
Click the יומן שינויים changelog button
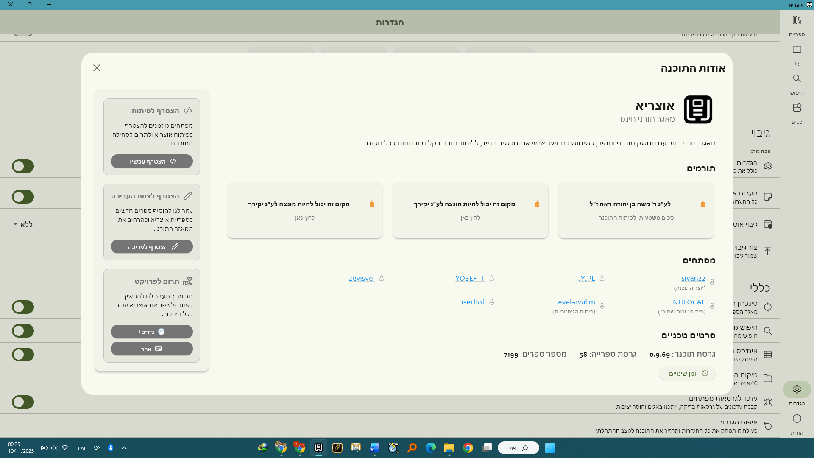(x=687, y=374)
